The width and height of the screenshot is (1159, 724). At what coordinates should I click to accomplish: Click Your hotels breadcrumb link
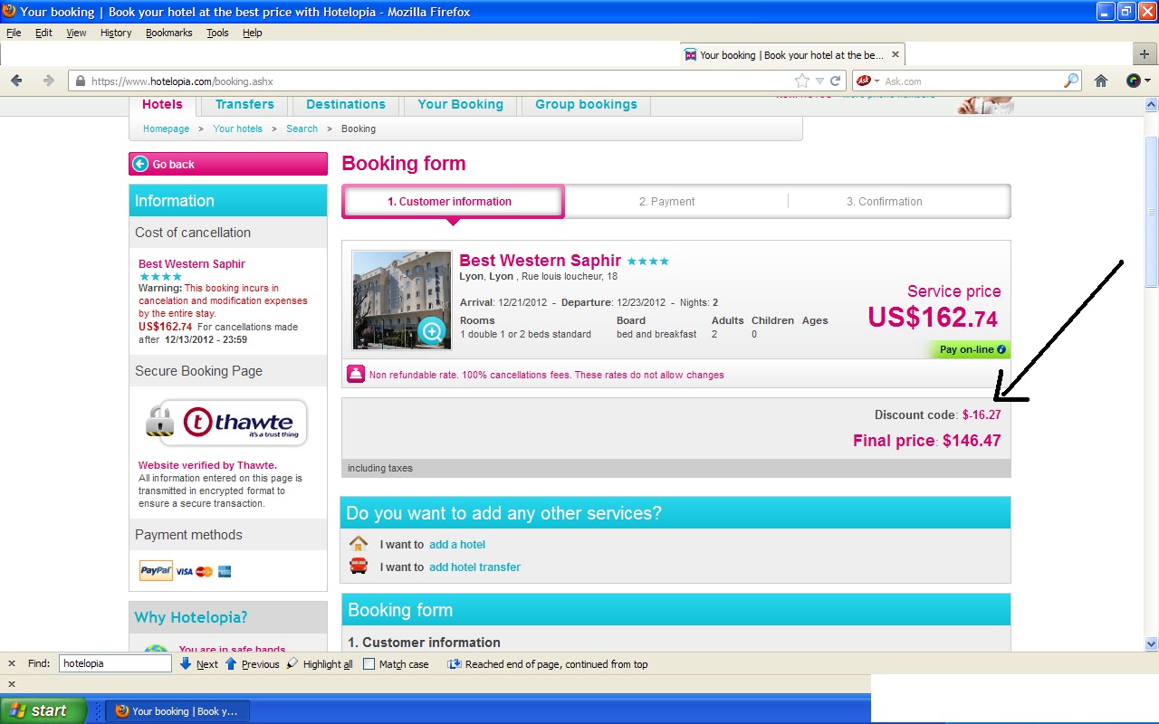click(x=237, y=129)
